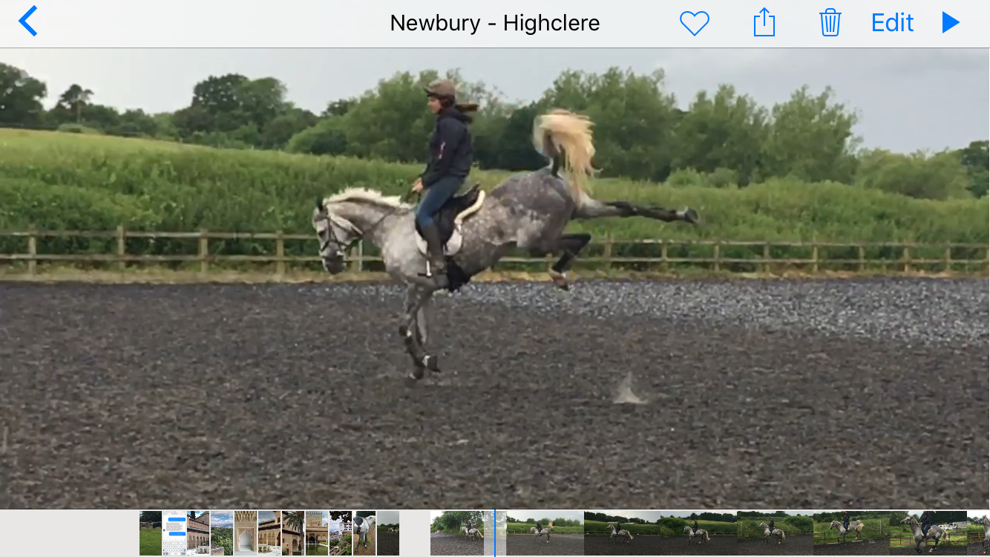The image size is (990, 557).
Task: Play the video with the play triangle
Action: (951, 22)
